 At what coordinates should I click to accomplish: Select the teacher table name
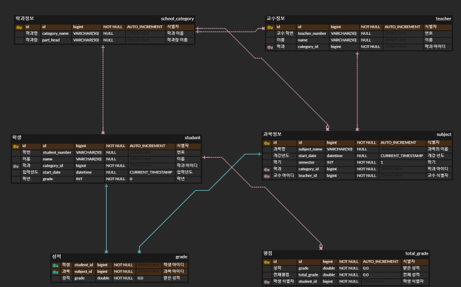tap(444, 19)
